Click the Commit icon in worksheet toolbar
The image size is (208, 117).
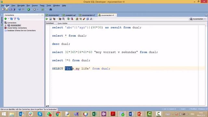68,19
